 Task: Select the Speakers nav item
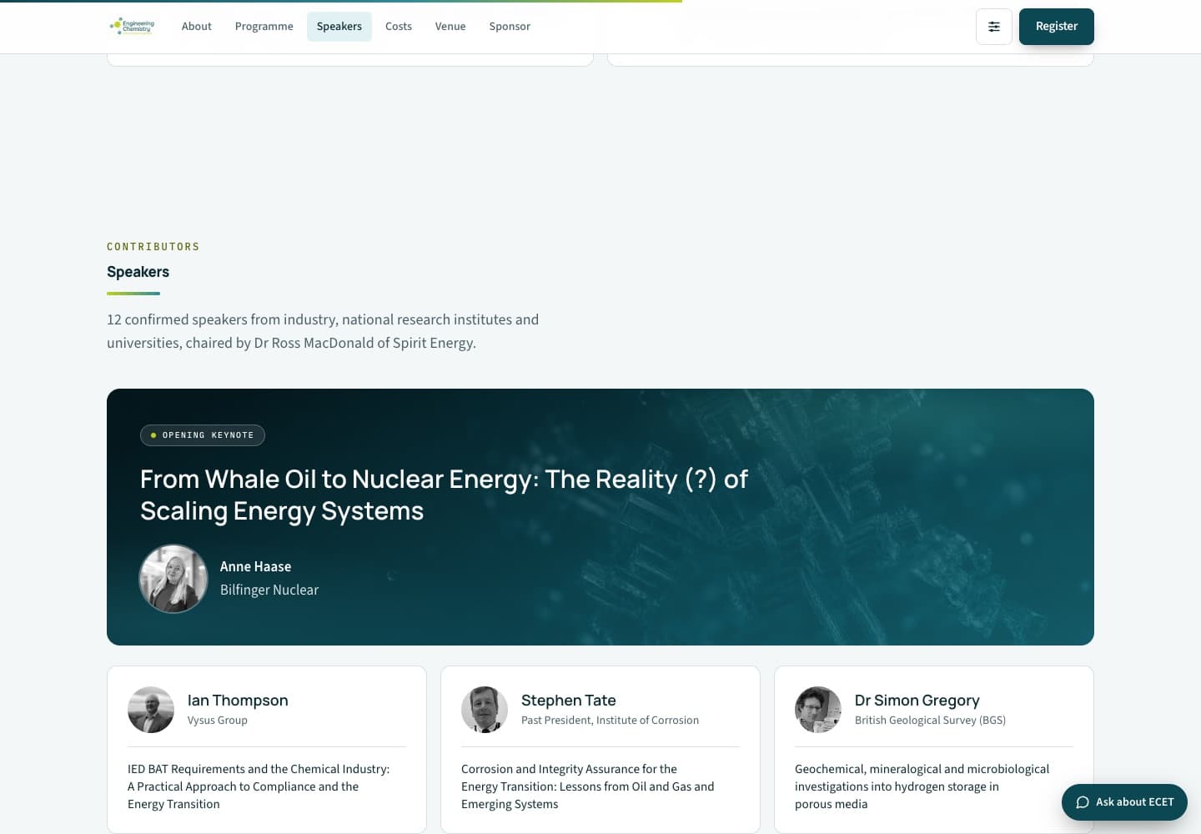(x=339, y=27)
